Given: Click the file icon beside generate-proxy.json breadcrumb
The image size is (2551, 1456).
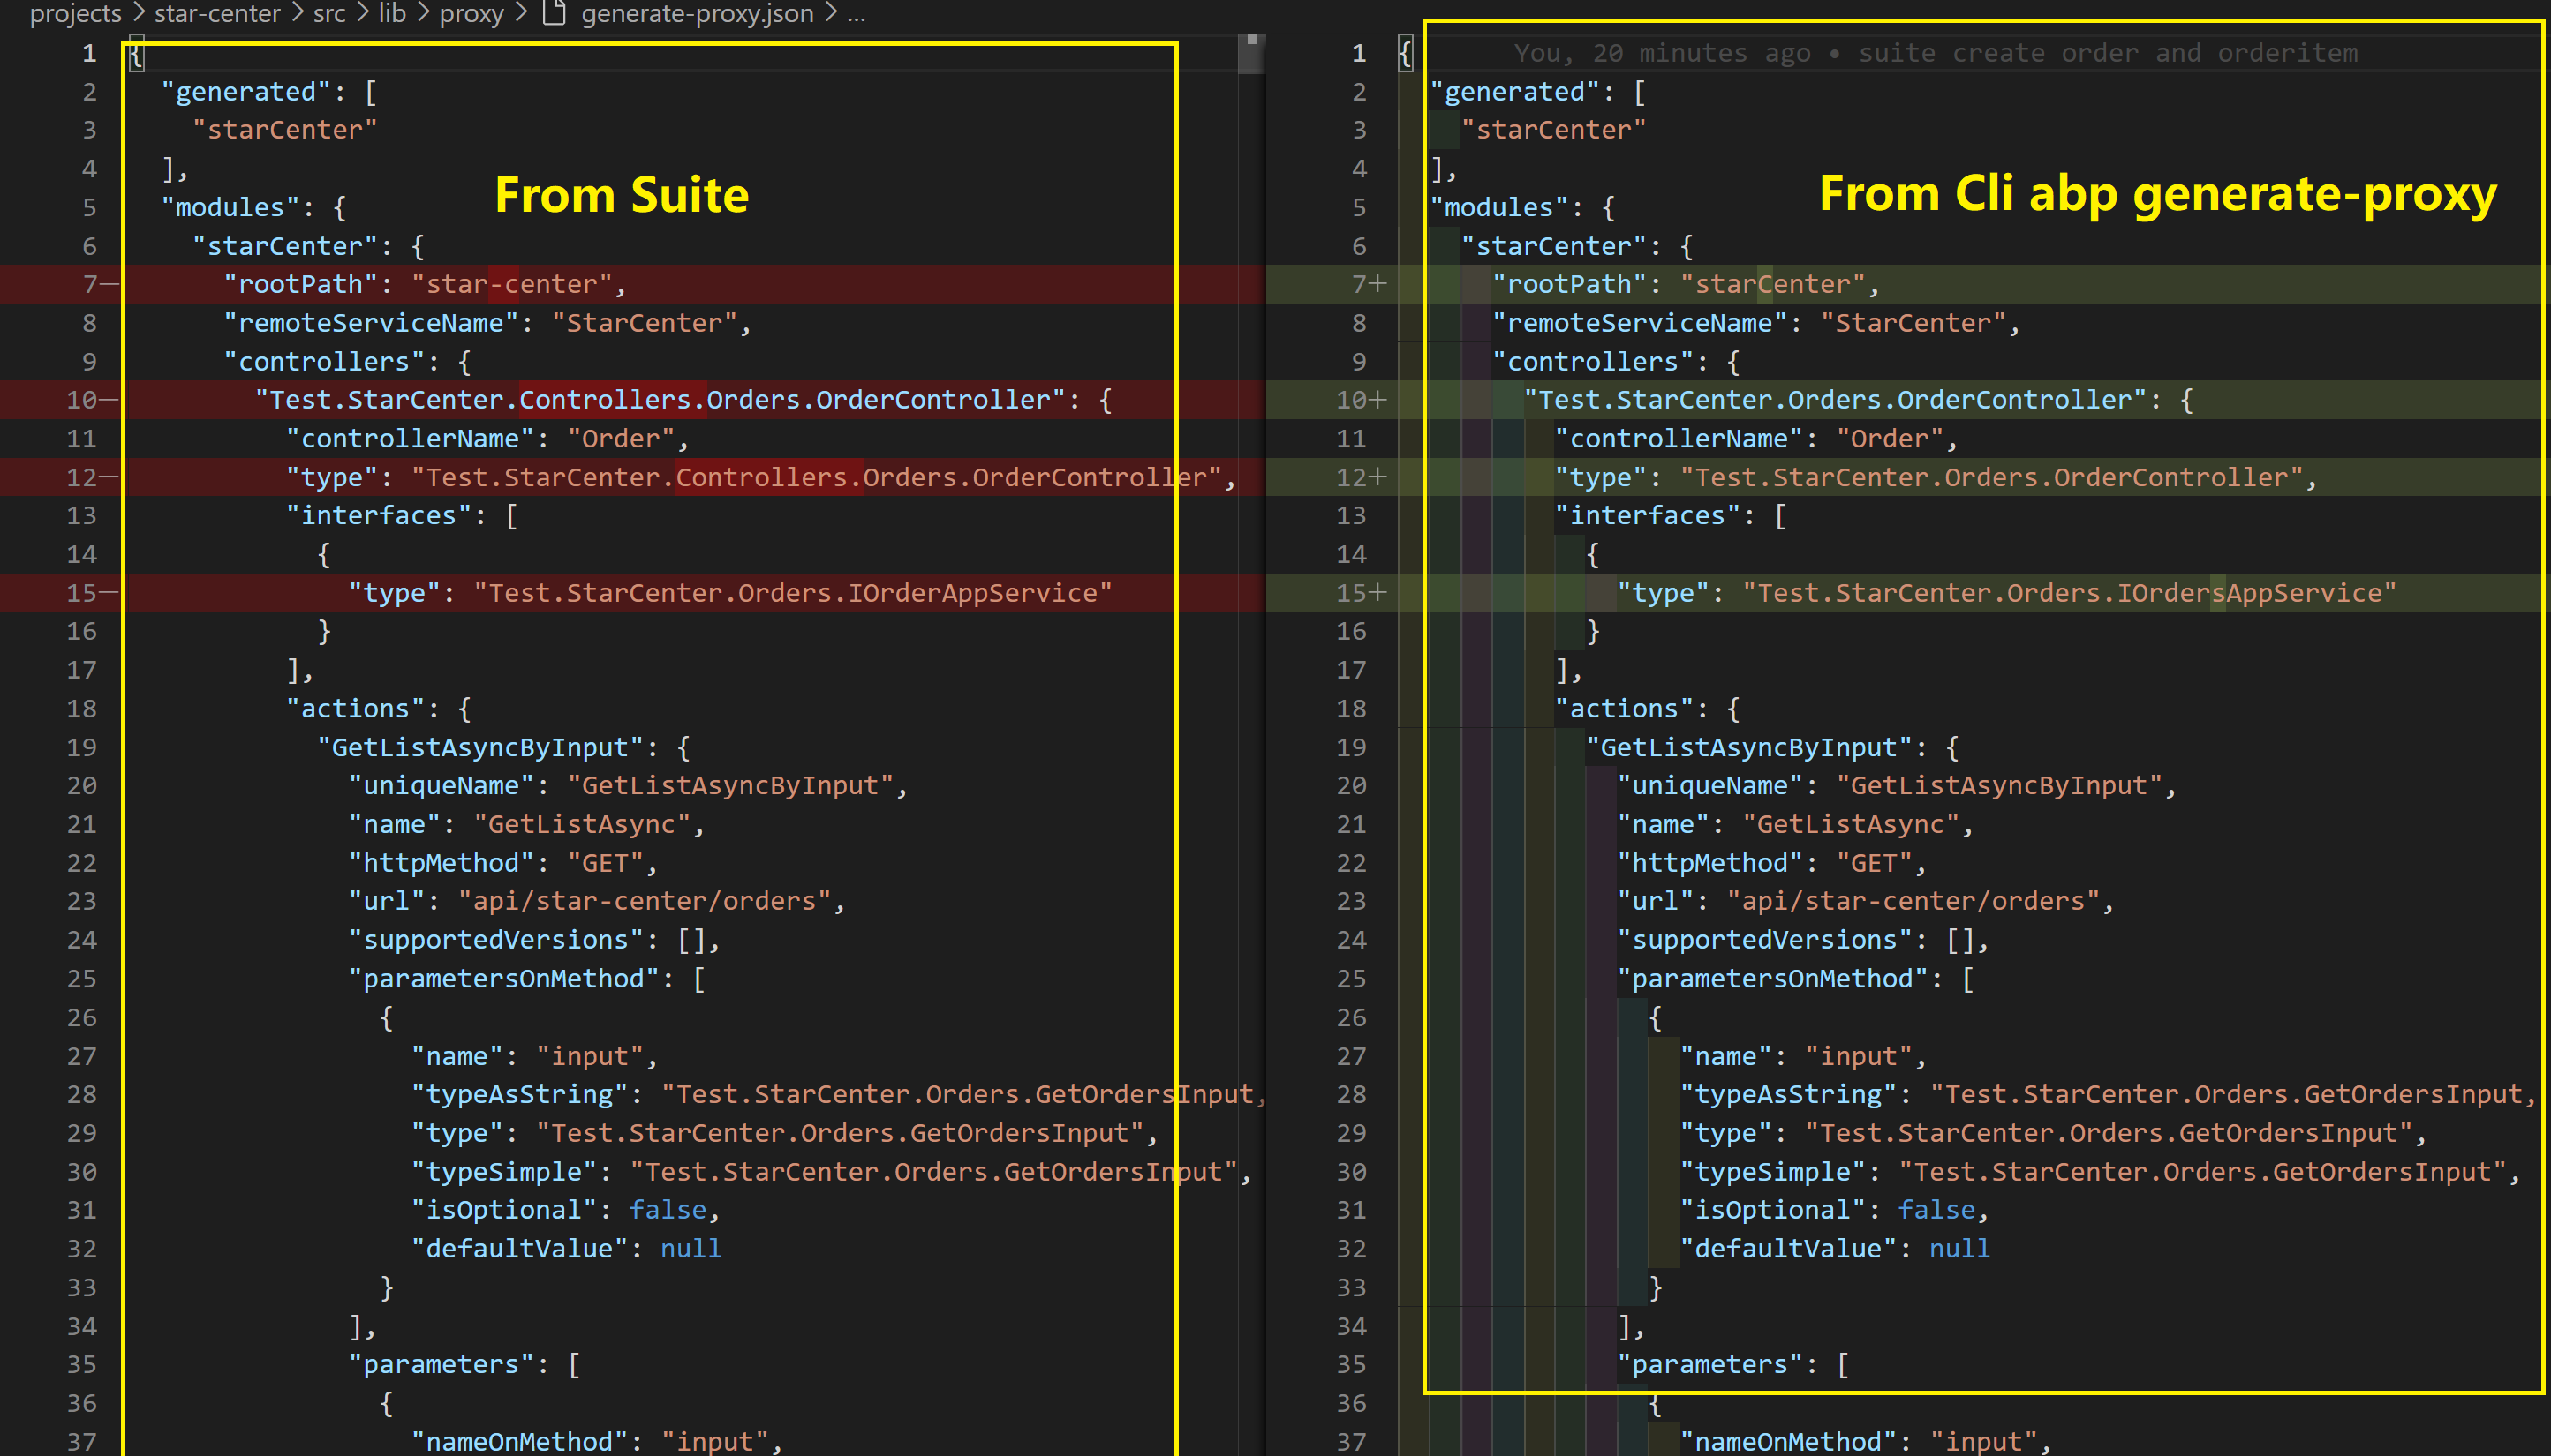Looking at the screenshot, I should [x=554, y=13].
